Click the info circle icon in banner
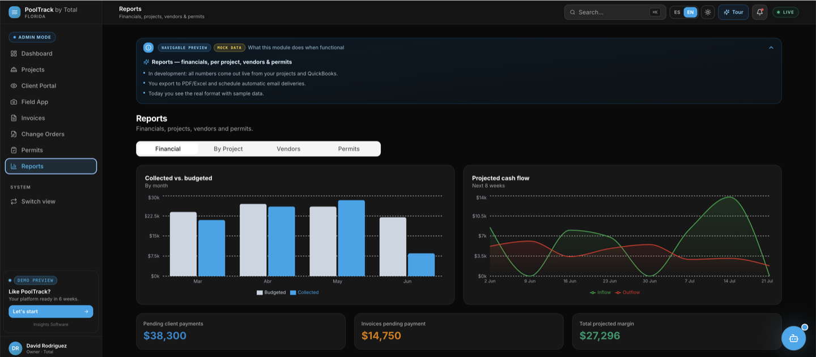This screenshot has height=357, width=816. click(148, 48)
